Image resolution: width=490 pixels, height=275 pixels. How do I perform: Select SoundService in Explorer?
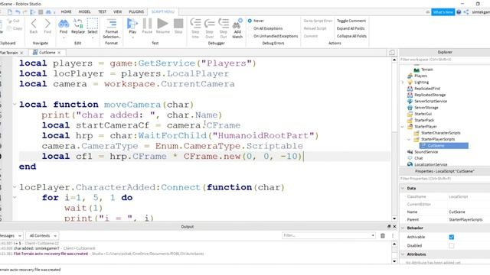point(426,152)
